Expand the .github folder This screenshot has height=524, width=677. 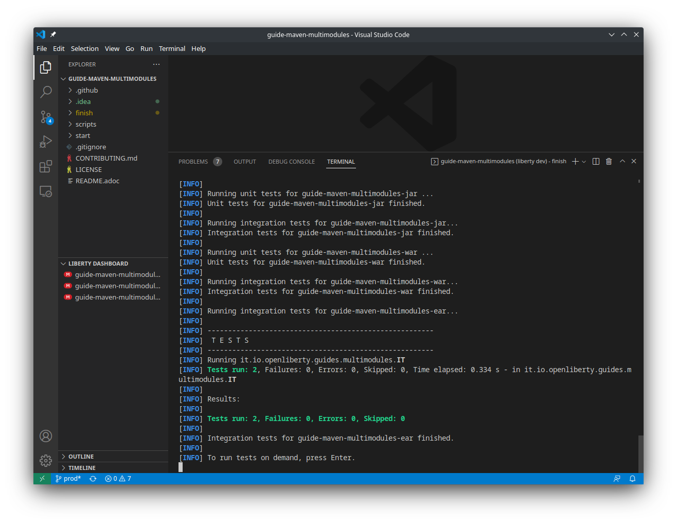click(113, 90)
